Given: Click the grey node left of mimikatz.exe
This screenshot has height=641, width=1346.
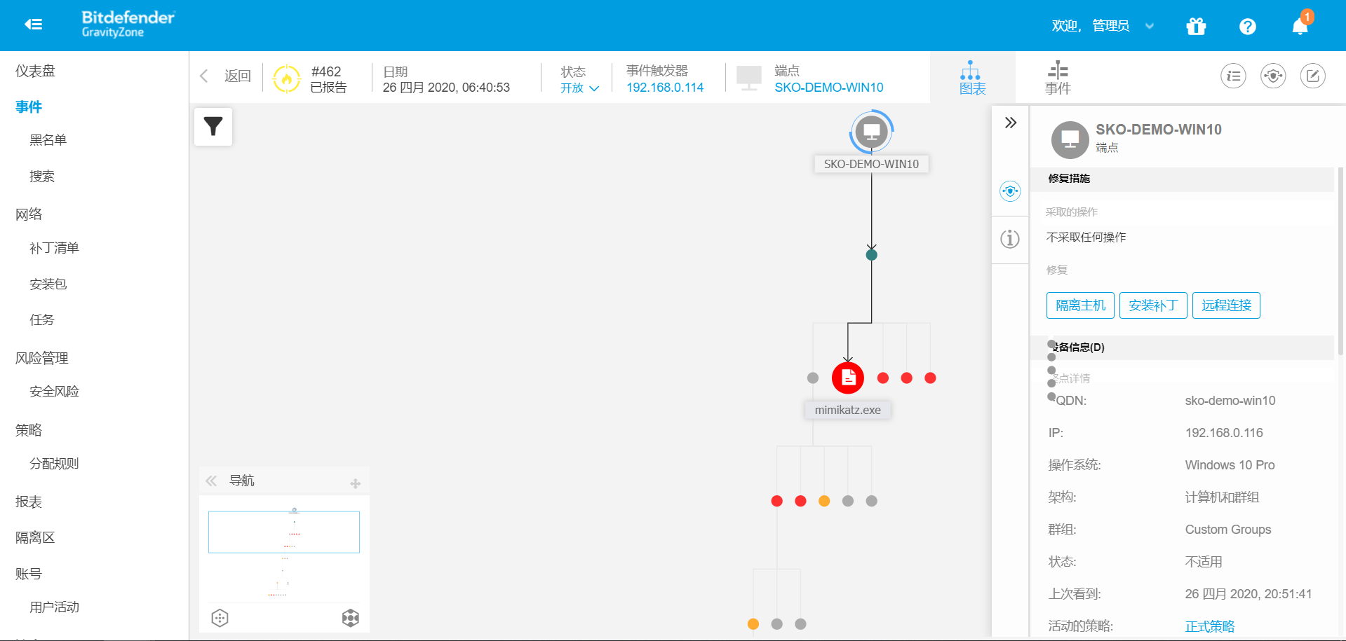Looking at the screenshot, I should click(813, 378).
